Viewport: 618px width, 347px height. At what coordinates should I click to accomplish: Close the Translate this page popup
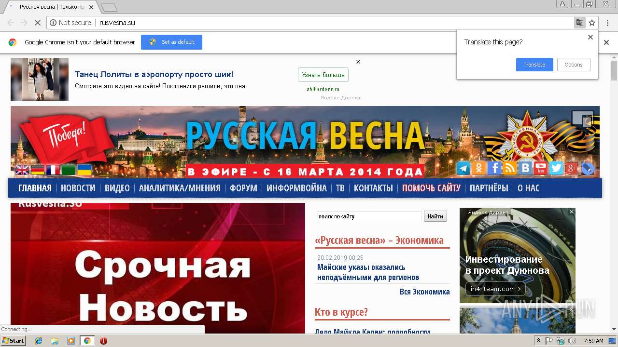click(x=590, y=37)
